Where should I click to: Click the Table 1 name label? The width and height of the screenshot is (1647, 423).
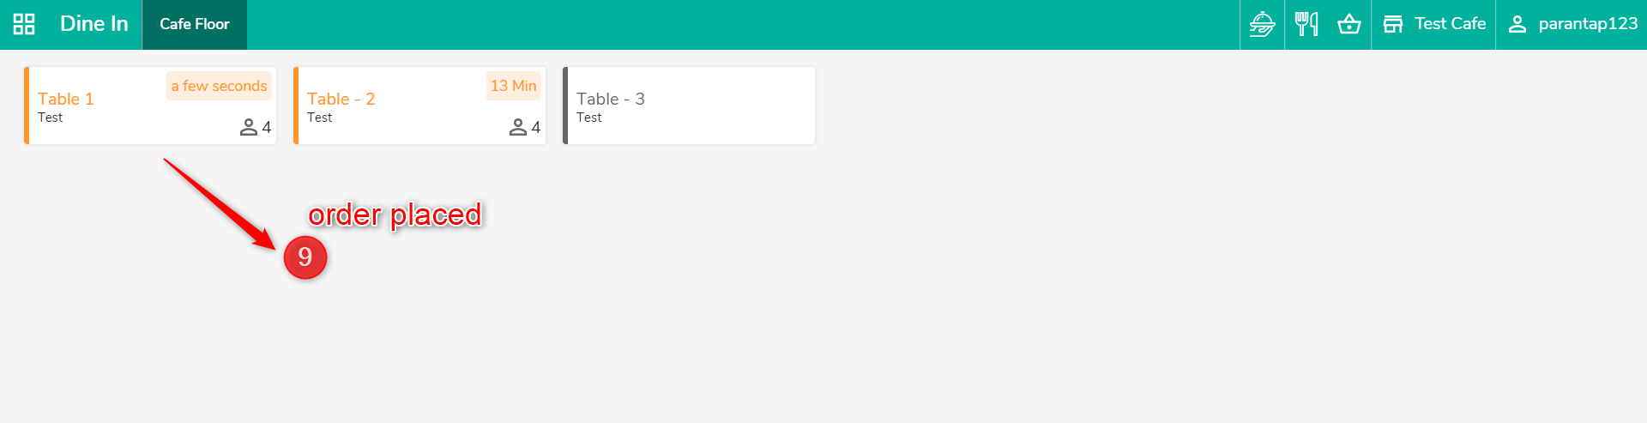click(66, 99)
